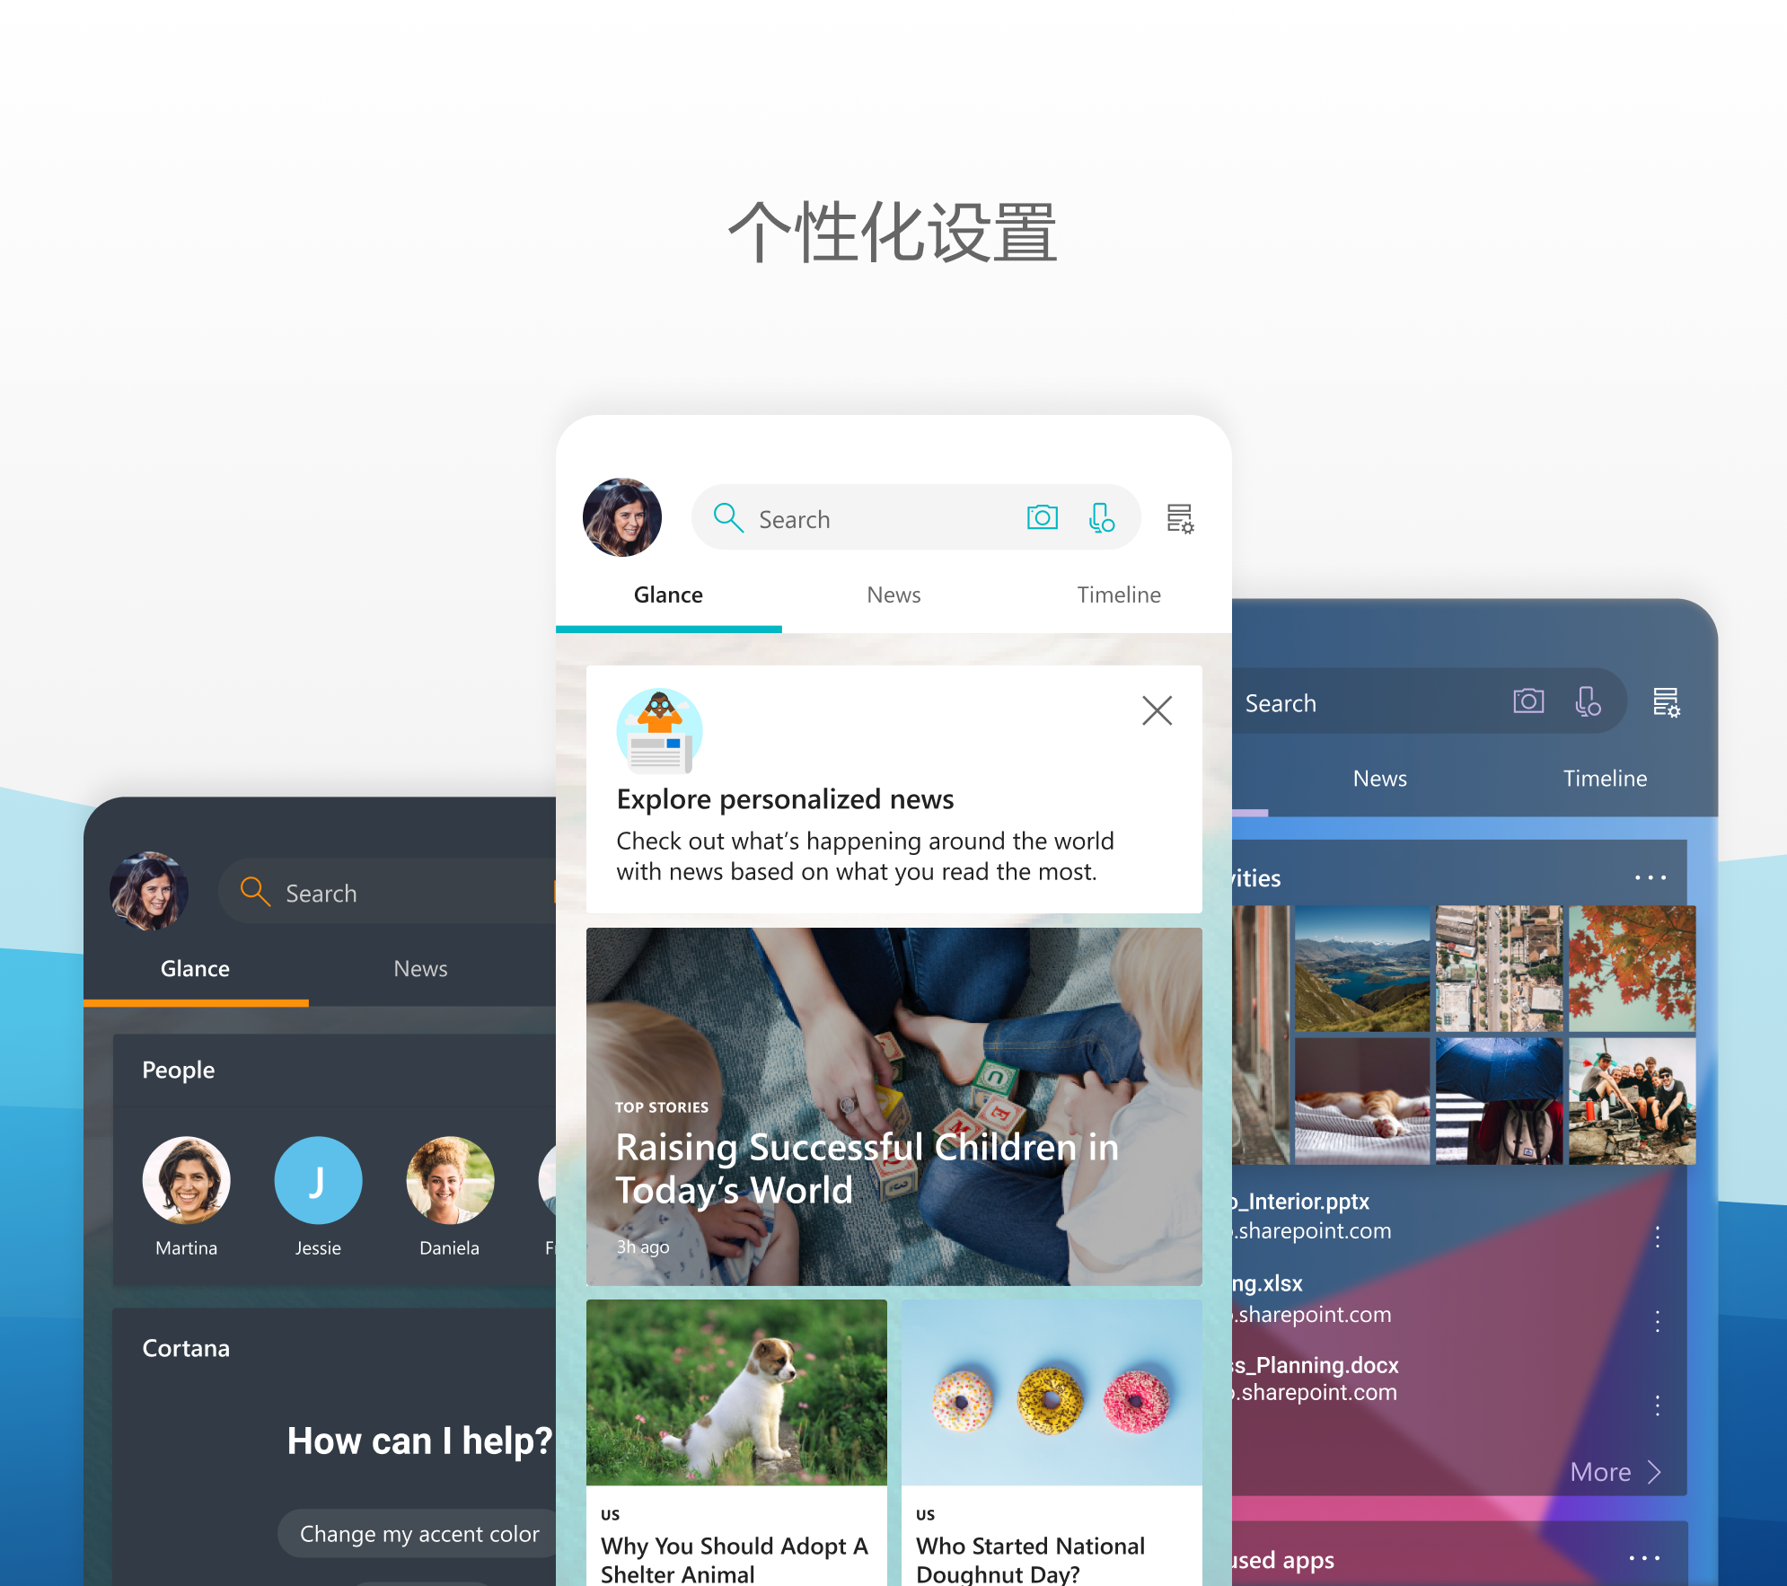
Task: Click the orange search icon in dark panel
Action: [x=248, y=891]
